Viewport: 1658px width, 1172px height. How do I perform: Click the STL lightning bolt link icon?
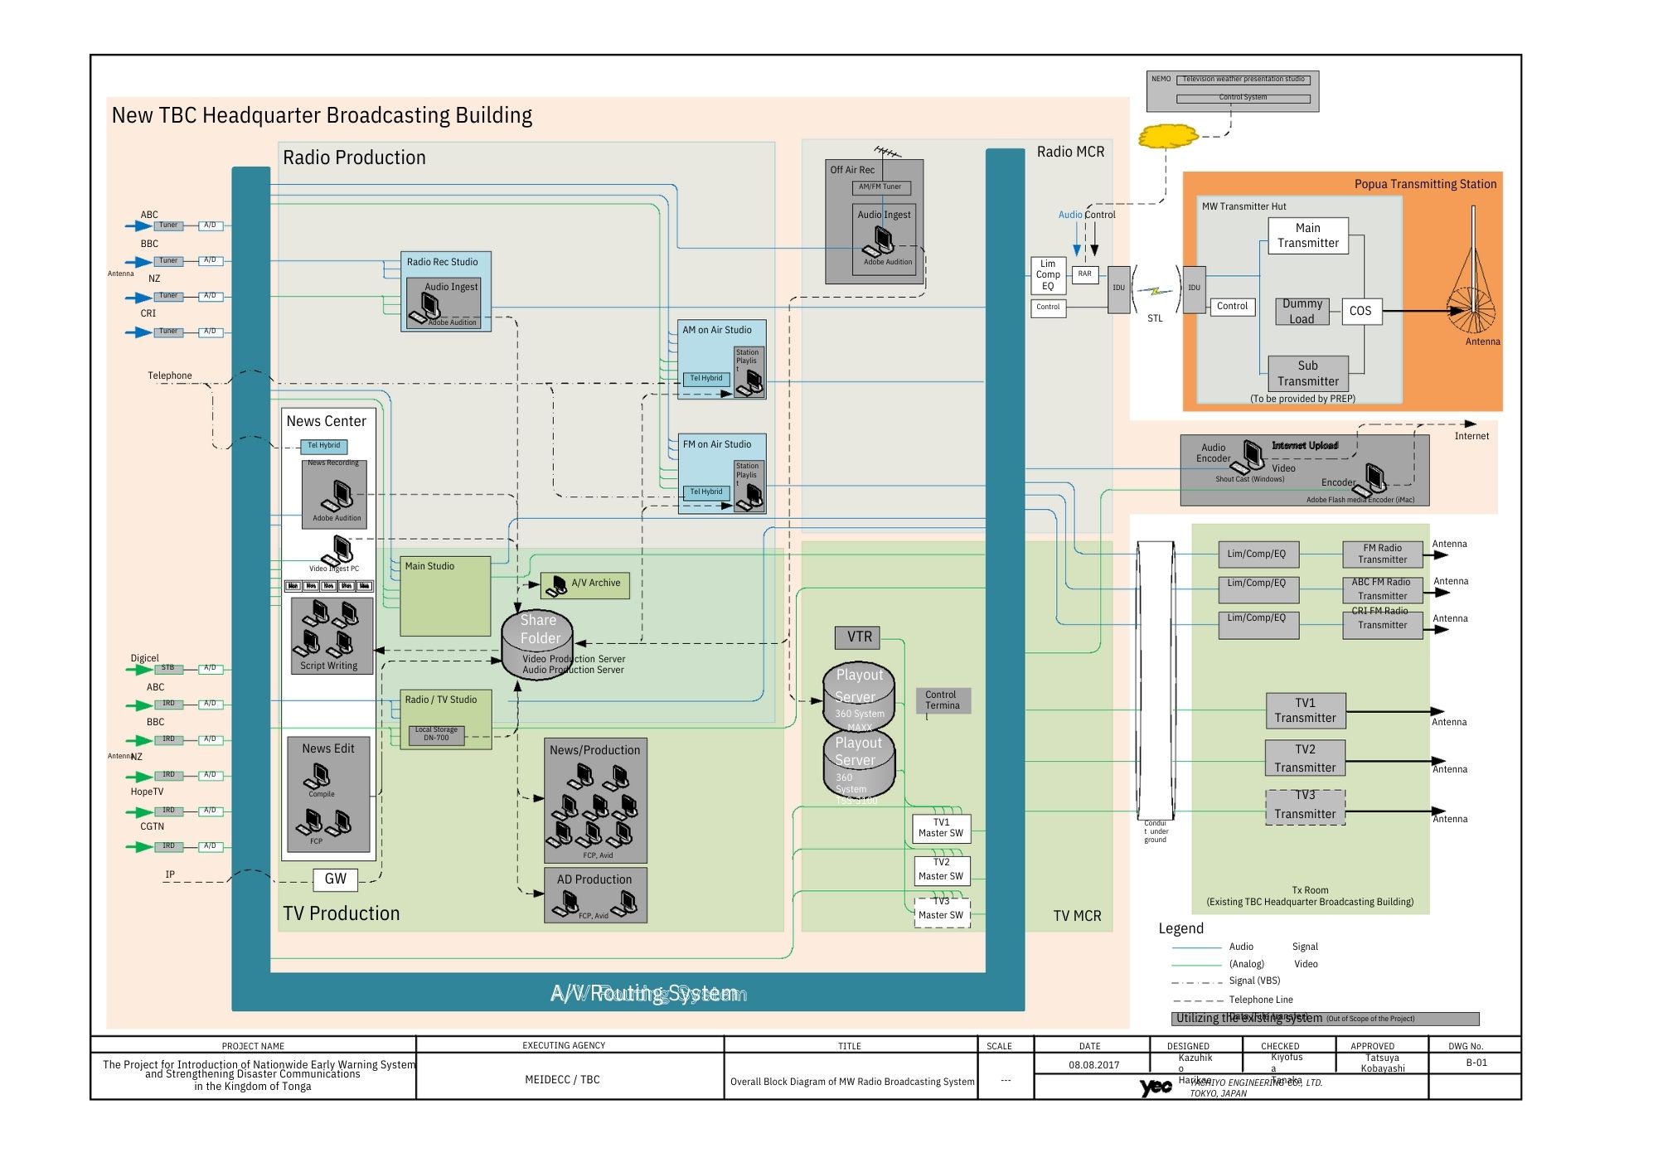(x=1155, y=291)
